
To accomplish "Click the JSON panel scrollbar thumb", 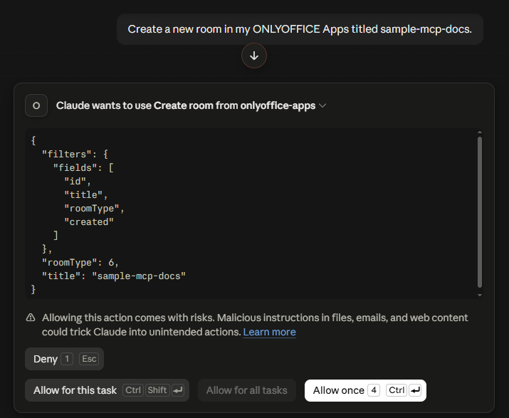I will (x=480, y=212).
